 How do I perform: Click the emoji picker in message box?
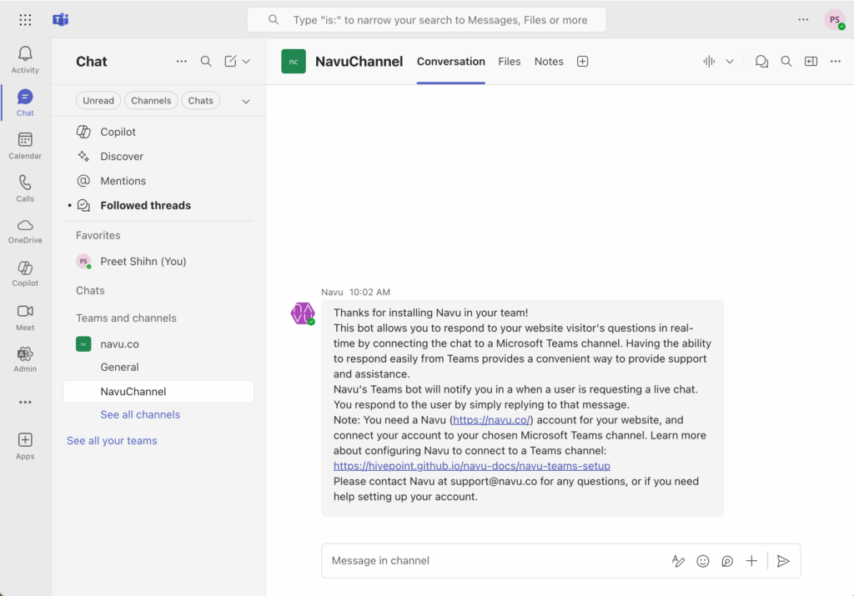pyautogui.click(x=703, y=561)
